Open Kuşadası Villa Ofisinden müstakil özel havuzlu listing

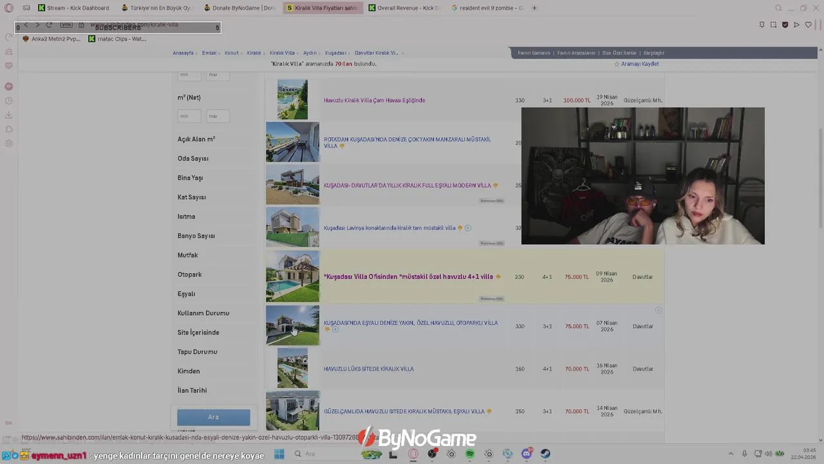click(x=408, y=276)
